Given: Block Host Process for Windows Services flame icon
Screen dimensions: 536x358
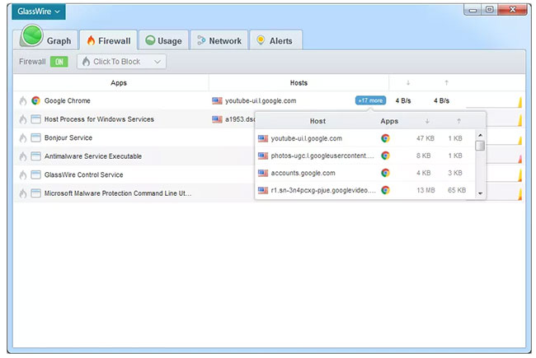Looking at the screenshot, I should (x=23, y=119).
